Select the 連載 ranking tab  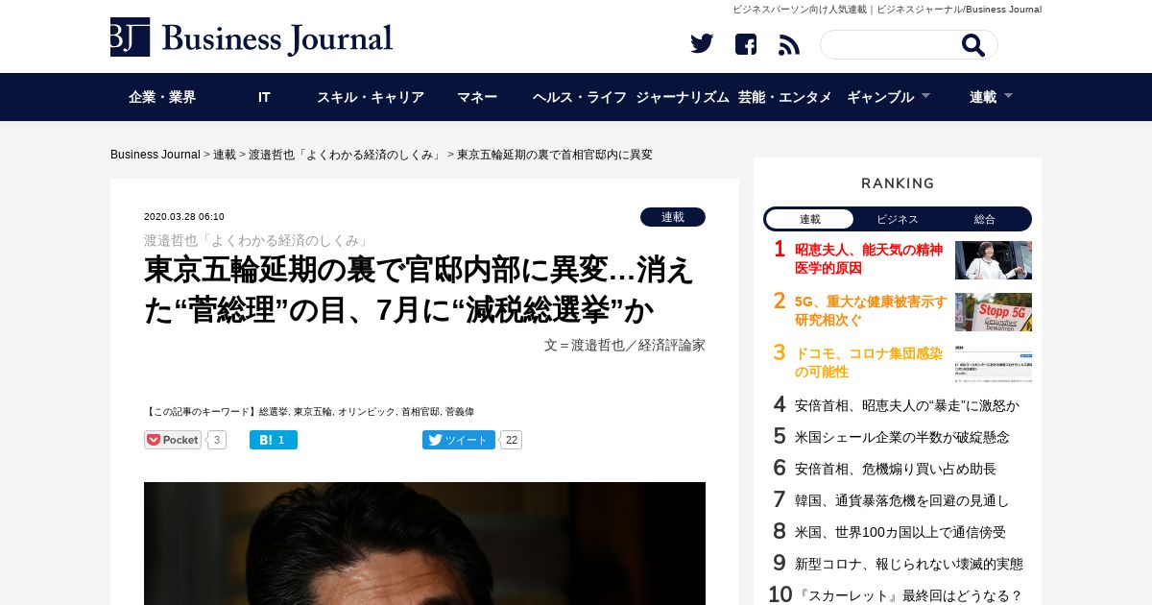[x=810, y=219]
